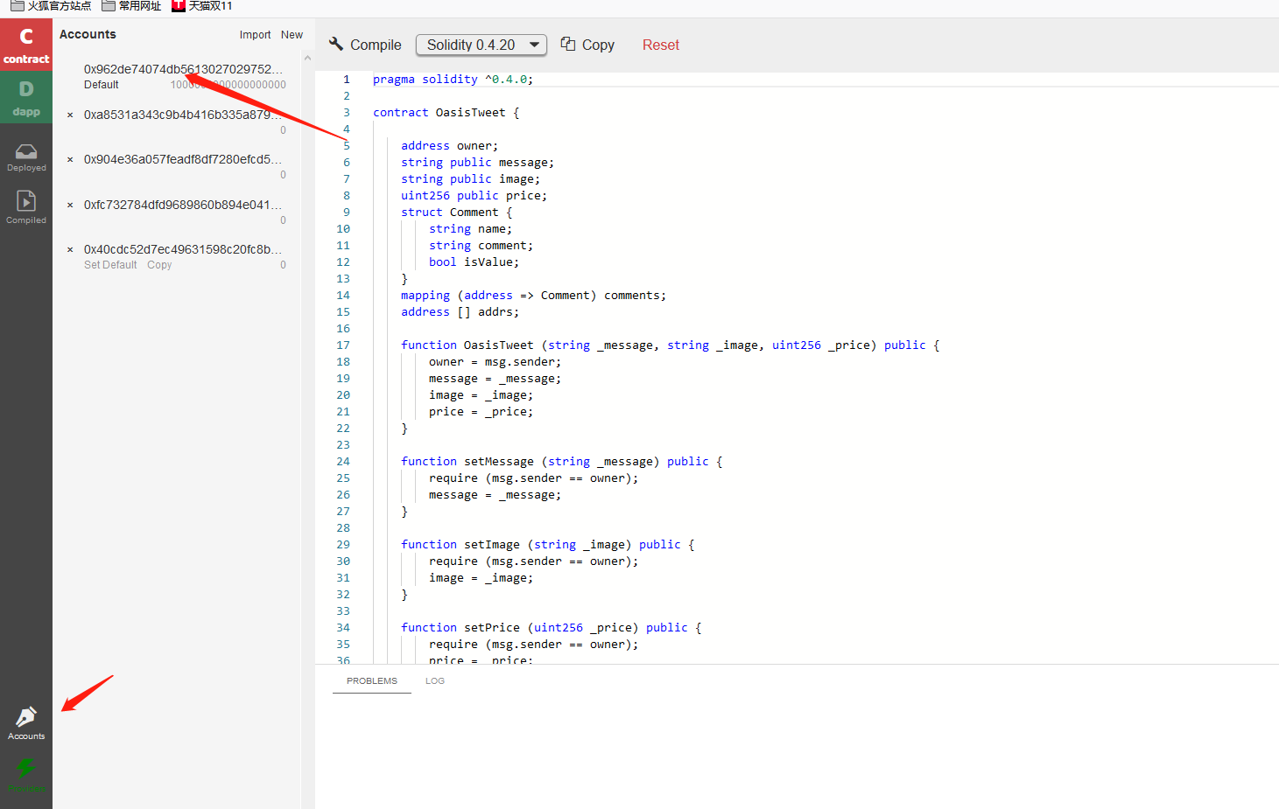Click the 'owner = msg.sender;' line
This screenshot has width=1279, height=809.
pyautogui.click(x=495, y=362)
